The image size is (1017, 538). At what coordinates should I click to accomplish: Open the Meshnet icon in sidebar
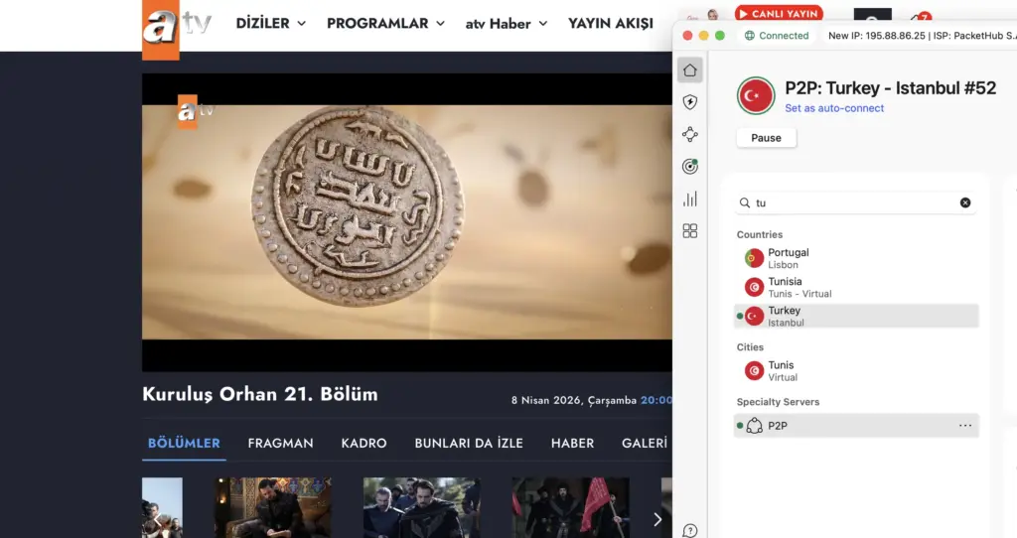(x=690, y=135)
